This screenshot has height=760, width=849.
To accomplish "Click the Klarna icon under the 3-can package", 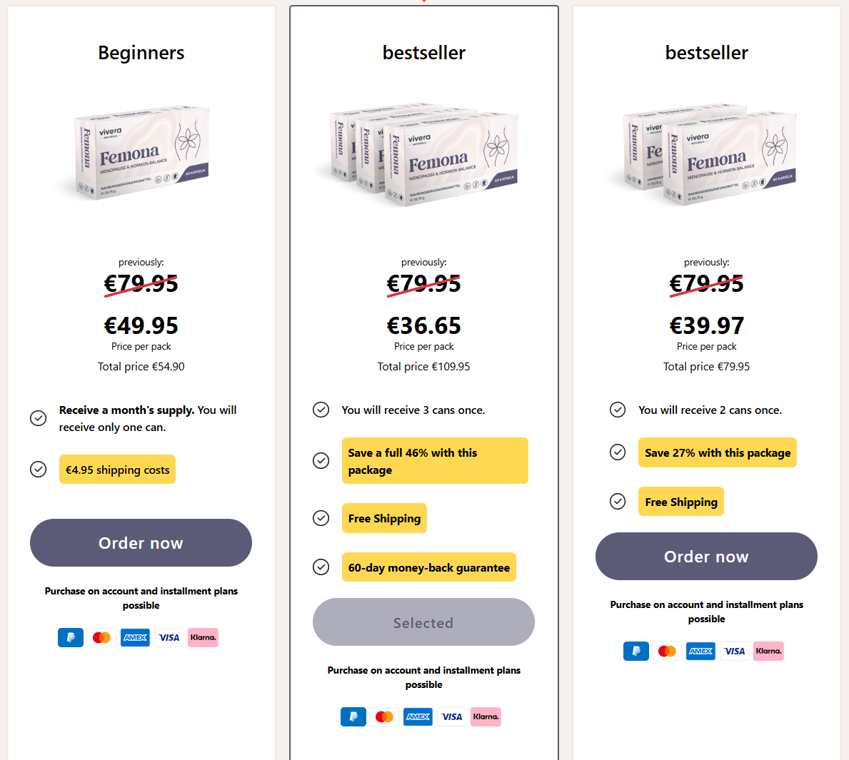I will (486, 716).
